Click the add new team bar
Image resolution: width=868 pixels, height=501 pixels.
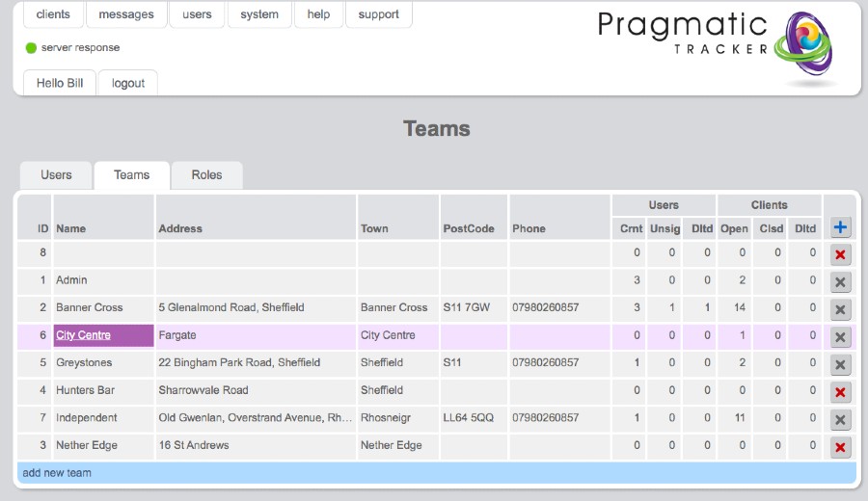437,473
